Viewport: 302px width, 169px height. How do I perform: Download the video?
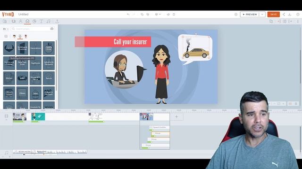point(289,15)
